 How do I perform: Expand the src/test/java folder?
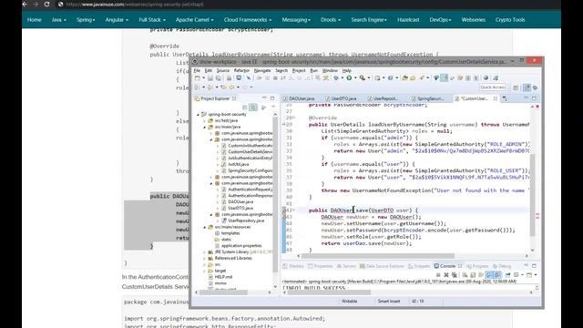204,121
